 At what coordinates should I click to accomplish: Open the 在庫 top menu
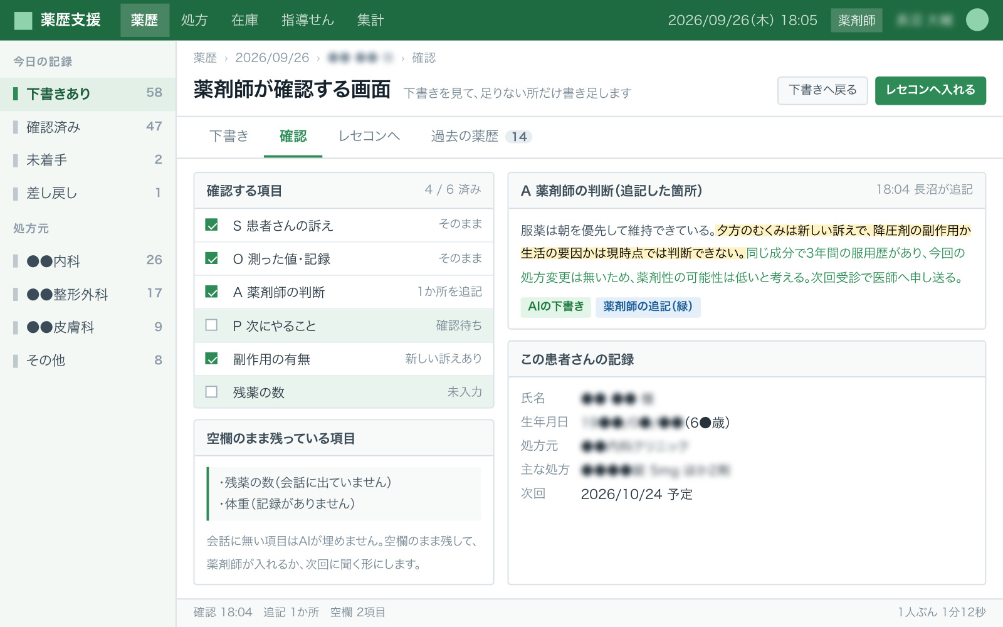click(x=244, y=20)
